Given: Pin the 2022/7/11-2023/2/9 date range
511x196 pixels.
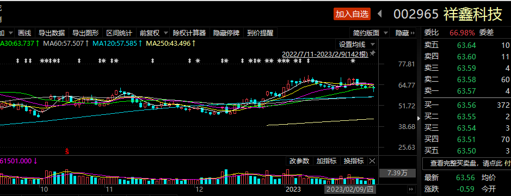Looking at the screenshot, I should coord(373,54).
